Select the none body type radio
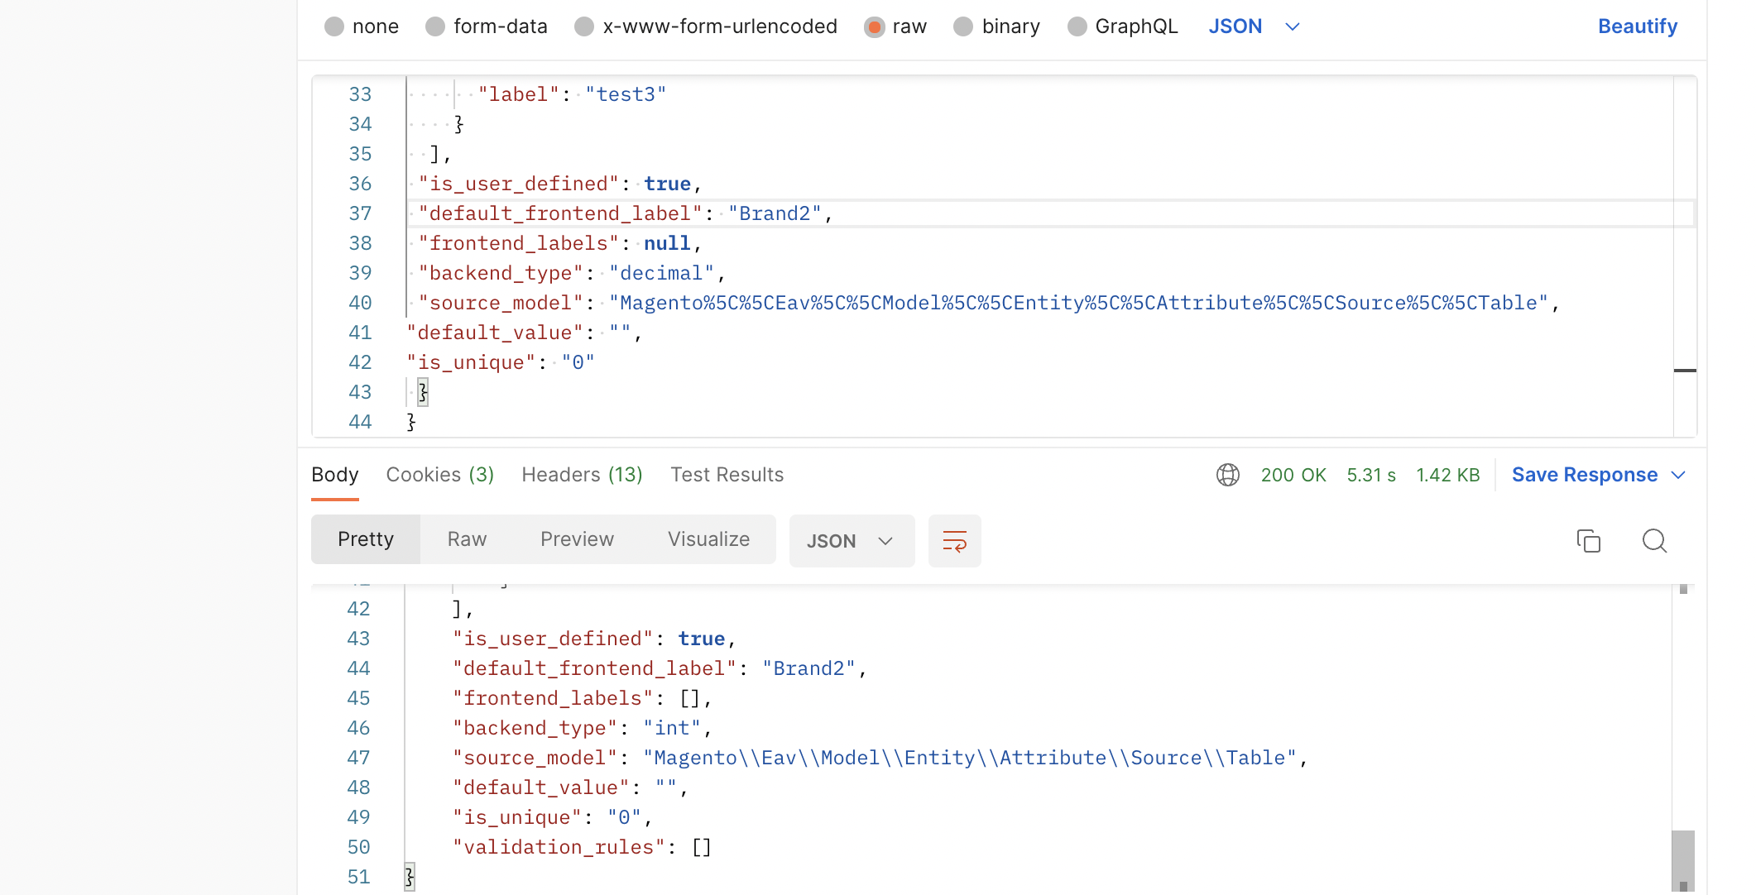Viewport: 1756px width, 895px height. click(x=333, y=26)
